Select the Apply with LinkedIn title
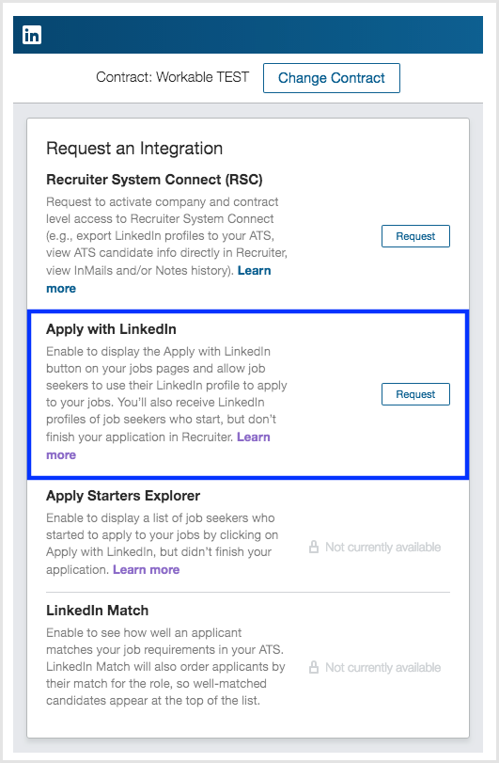Screen dimensions: 499x763 (x=111, y=329)
